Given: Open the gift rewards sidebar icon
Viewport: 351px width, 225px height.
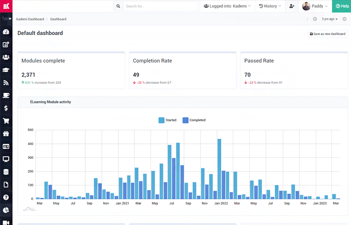Looking at the screenshot, I should coord(6,134).
